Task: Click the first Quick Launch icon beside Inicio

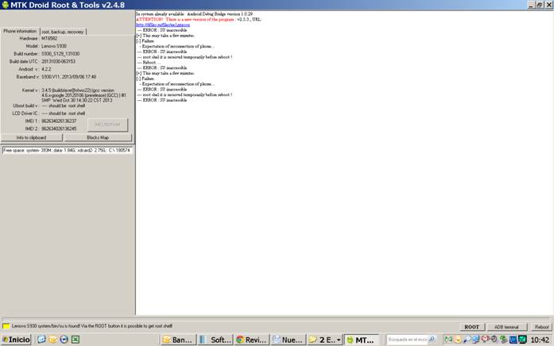Action: click(x=41, y=340)
